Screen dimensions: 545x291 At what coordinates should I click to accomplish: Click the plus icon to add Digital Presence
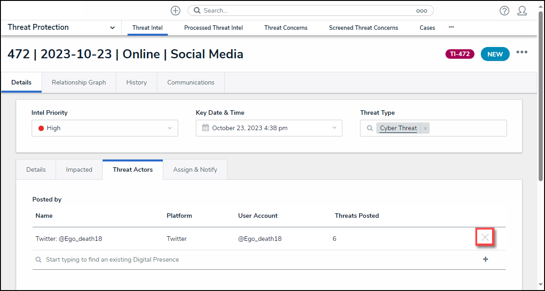(x=485, y=259)
